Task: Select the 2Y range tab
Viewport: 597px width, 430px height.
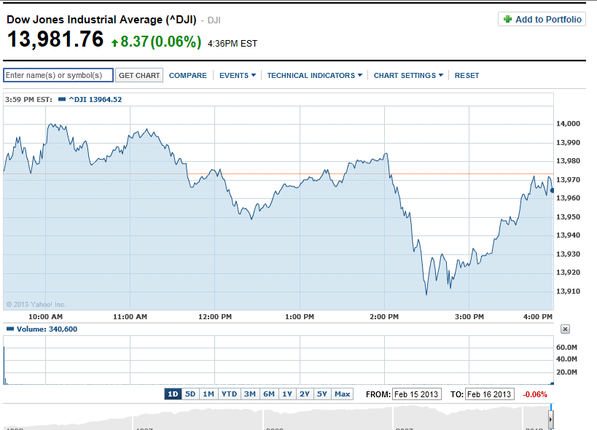Action: 305,394
